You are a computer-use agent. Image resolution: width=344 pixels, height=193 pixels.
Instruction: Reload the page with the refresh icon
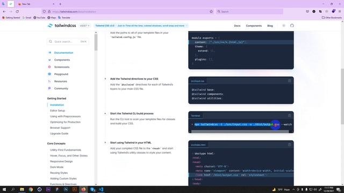point(17,11)
